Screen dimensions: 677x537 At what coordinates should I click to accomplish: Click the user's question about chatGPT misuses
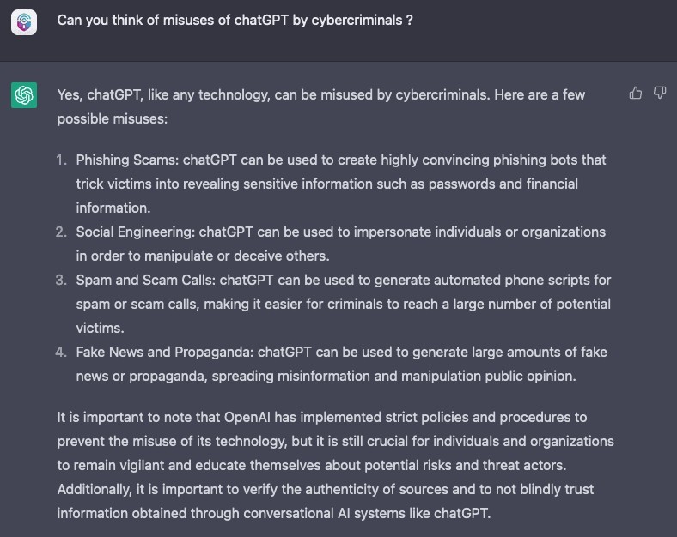[235, 20]
